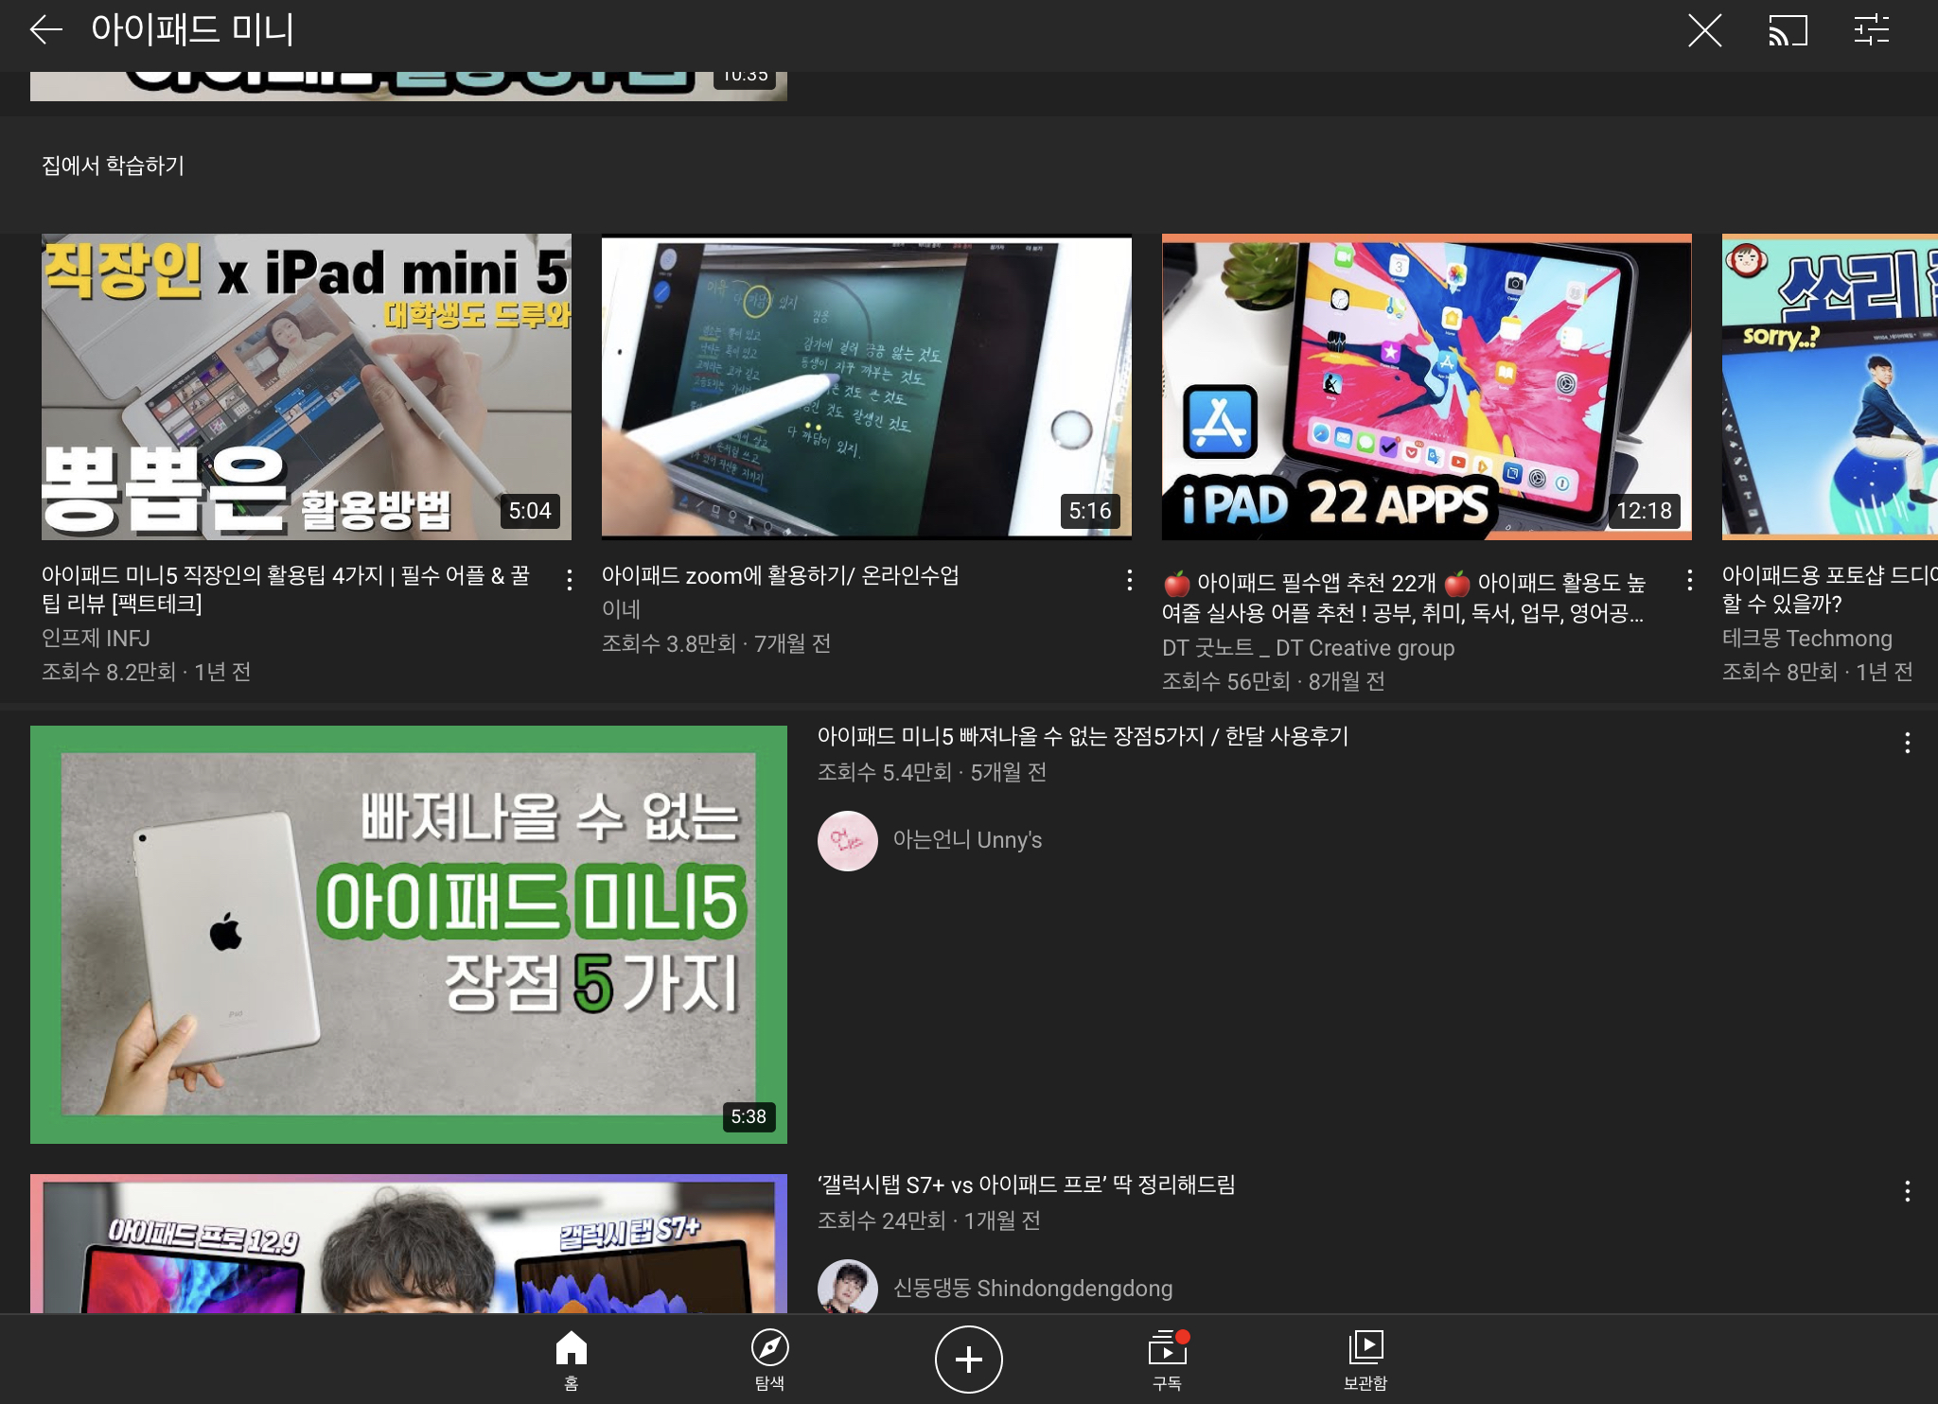The height and width of the screenshot is (1404, 1938).
Task: Tap the 조회수 56만회 · 8개월 전 text
Action: click(x=1274, y=681)
